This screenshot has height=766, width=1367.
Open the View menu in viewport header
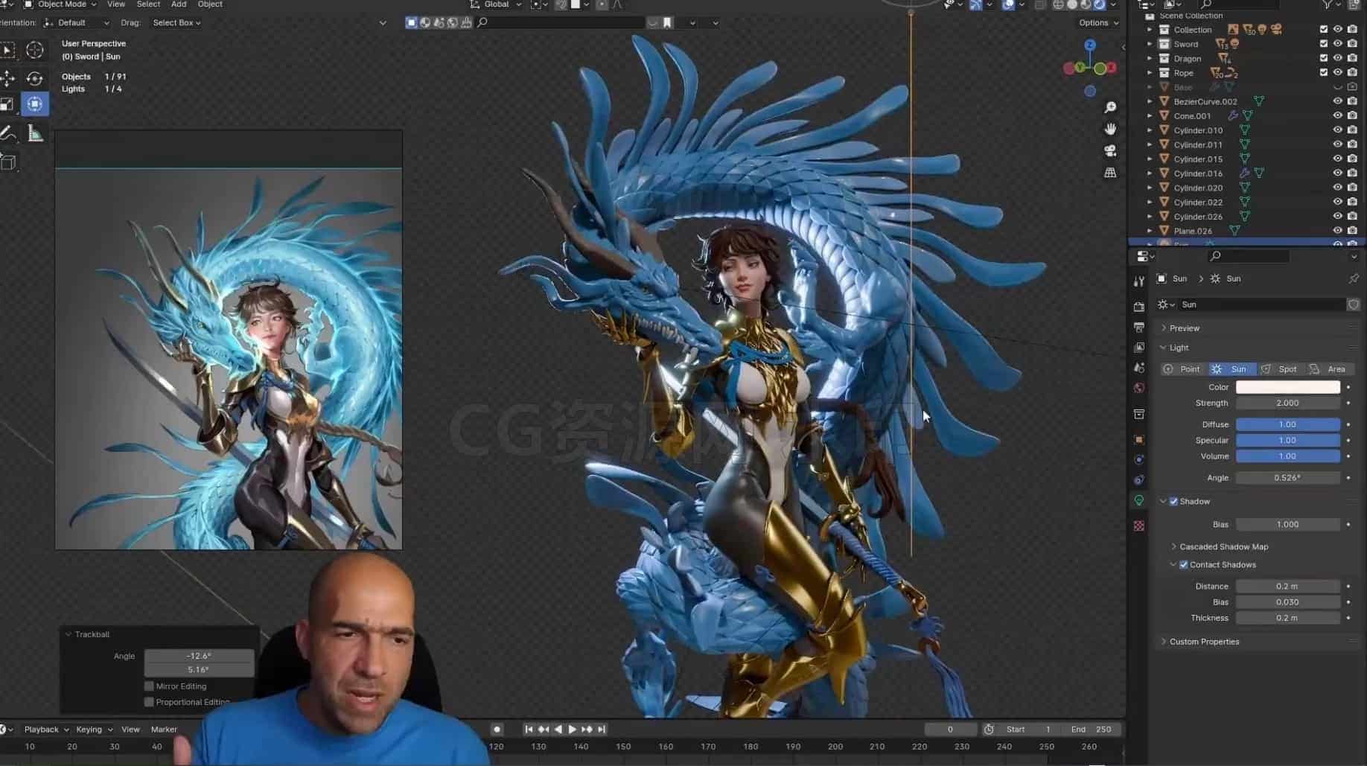[x=116, y=4]
